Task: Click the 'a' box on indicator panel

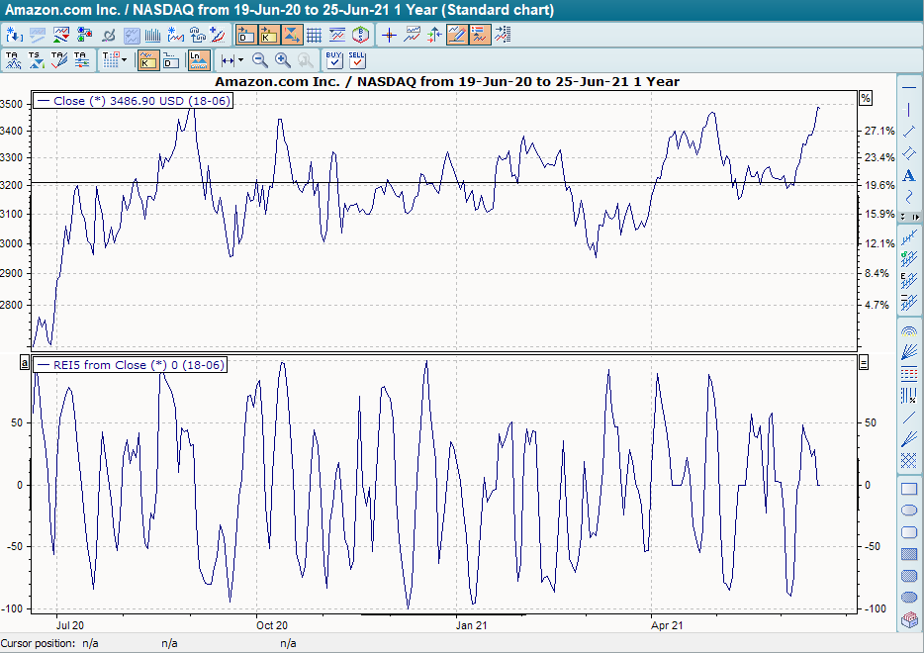Action: pos(26,363)
